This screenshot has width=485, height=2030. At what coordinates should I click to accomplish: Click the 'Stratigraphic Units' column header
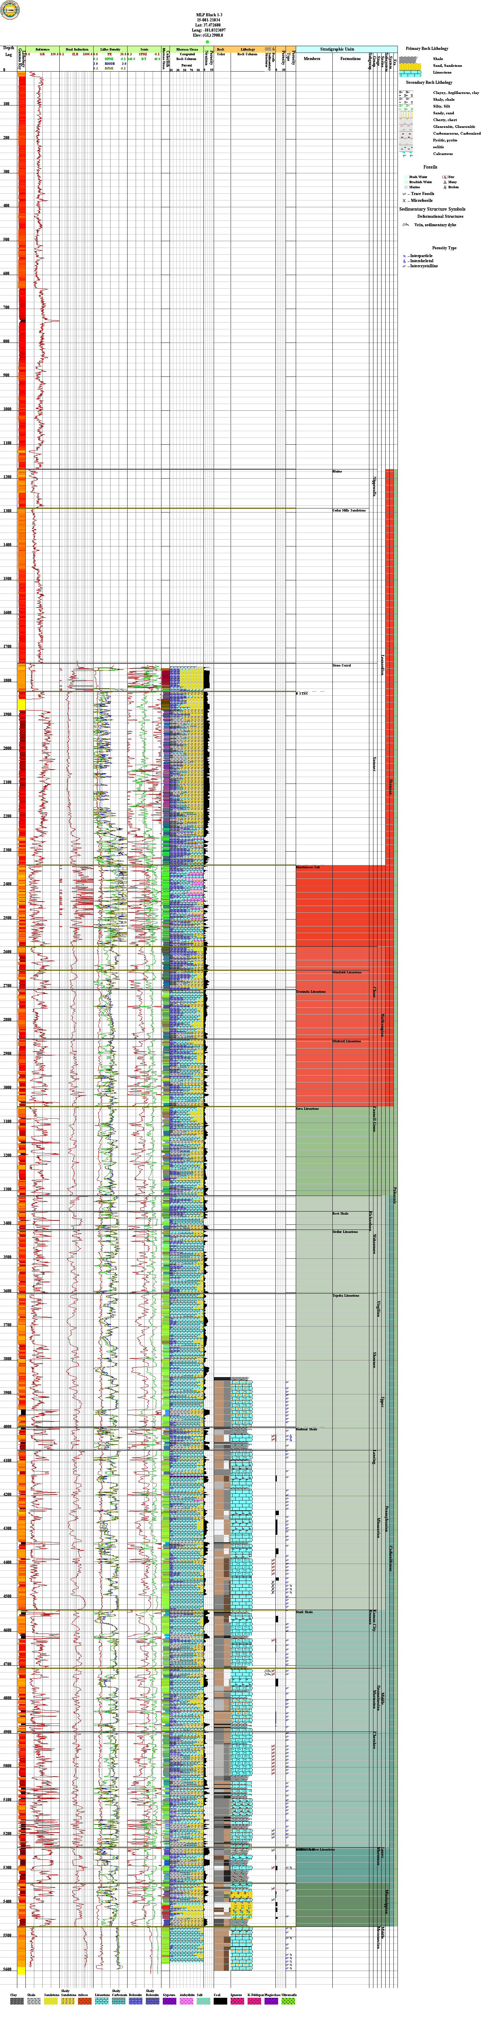[337, 49]
